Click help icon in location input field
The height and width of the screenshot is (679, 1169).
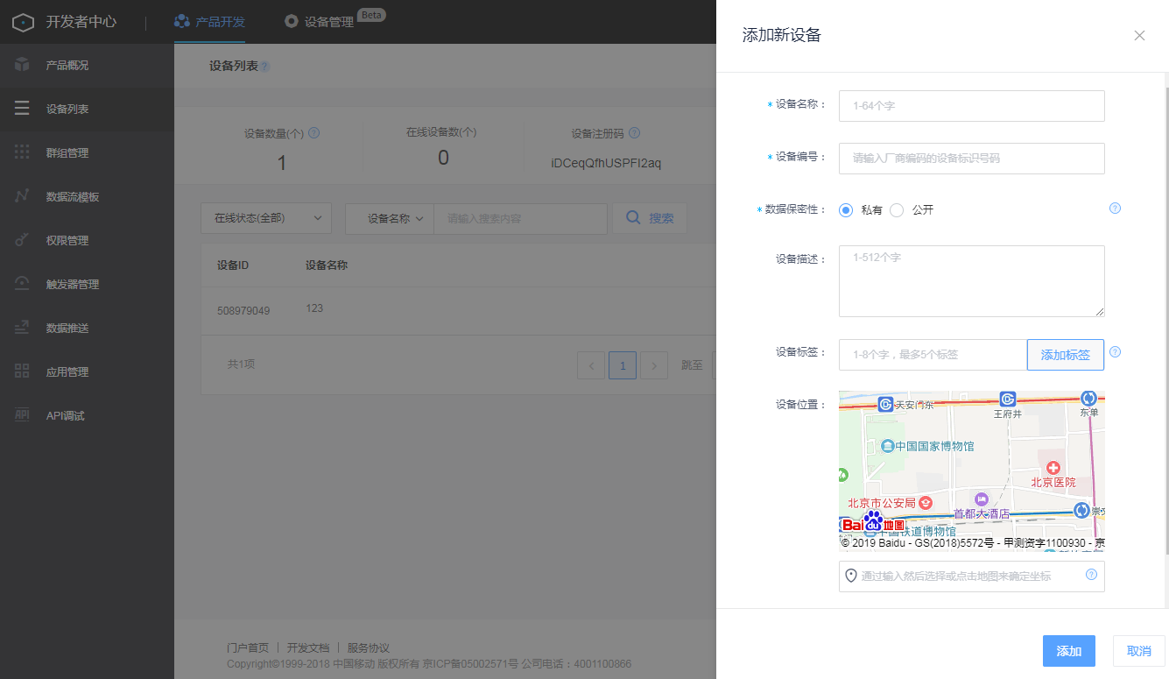pos(1091,575)
